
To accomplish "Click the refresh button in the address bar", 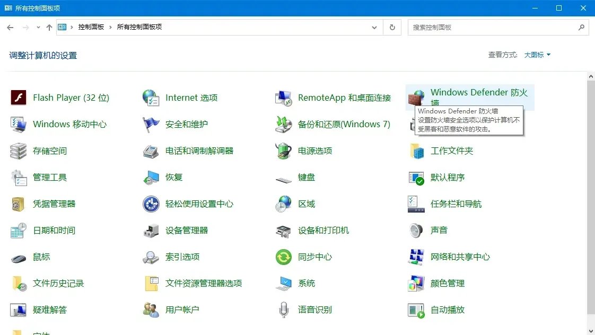I will pos(392,27).
